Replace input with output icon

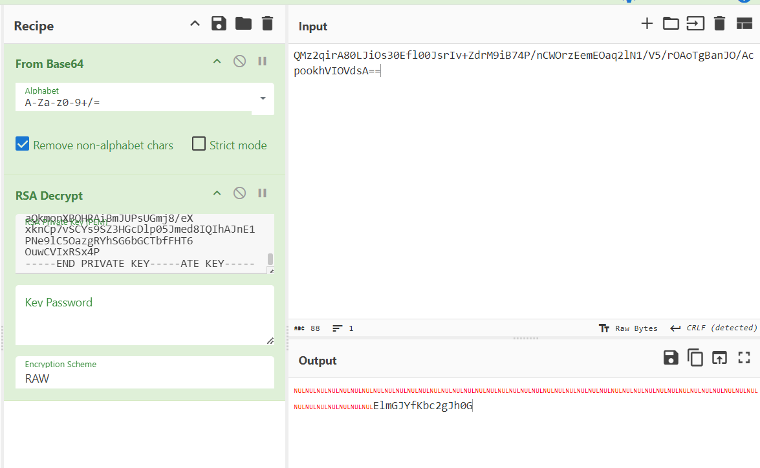coord(719,358)
